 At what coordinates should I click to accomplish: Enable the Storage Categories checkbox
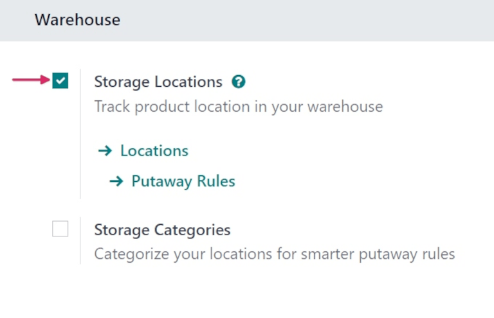[60, 229]
